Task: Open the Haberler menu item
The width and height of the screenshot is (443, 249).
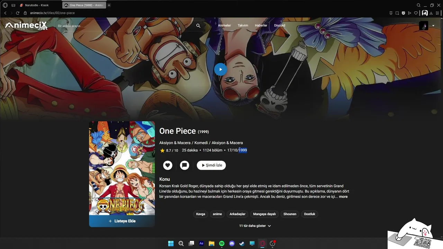Action: [x=261, y=26]
